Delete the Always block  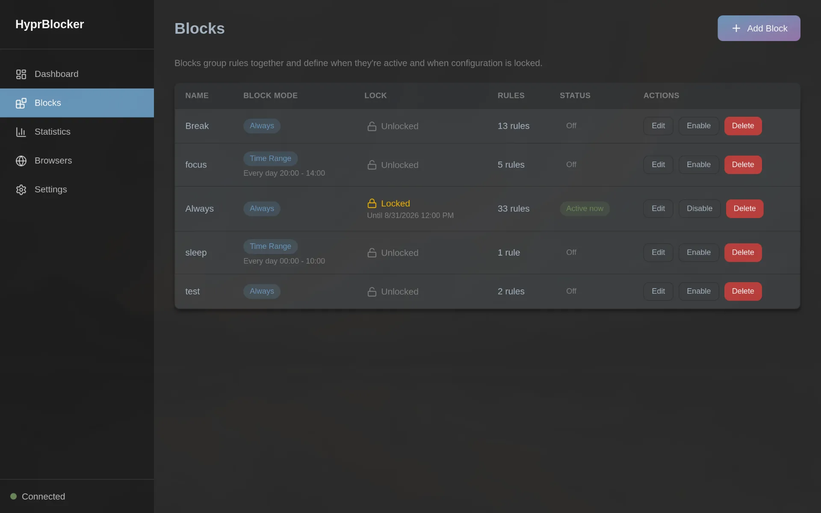pos(744,209)
